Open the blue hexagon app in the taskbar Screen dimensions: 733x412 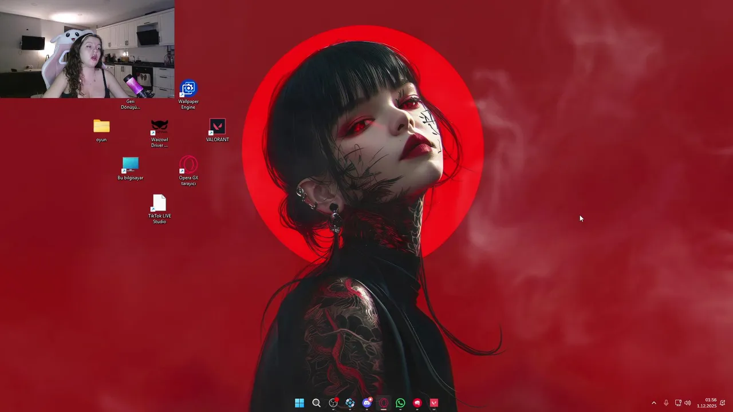(x=350, y=403)
